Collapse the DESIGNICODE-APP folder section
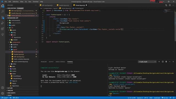Viewport: 176px width, 99px height. click(x=13, y=18)
